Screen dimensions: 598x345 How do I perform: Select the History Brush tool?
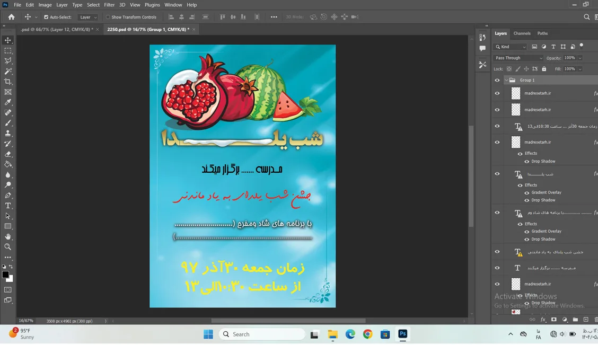(x=7, y=144)
